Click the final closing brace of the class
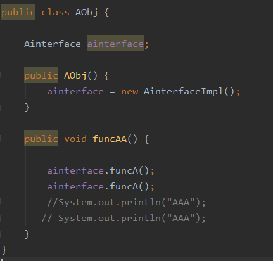Viewport: 273px width, 261px height. (4, 250)
